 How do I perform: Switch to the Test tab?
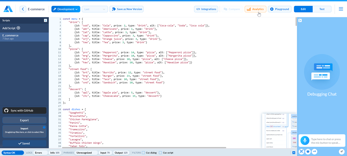pyautogui.click(x=322, y=9)
